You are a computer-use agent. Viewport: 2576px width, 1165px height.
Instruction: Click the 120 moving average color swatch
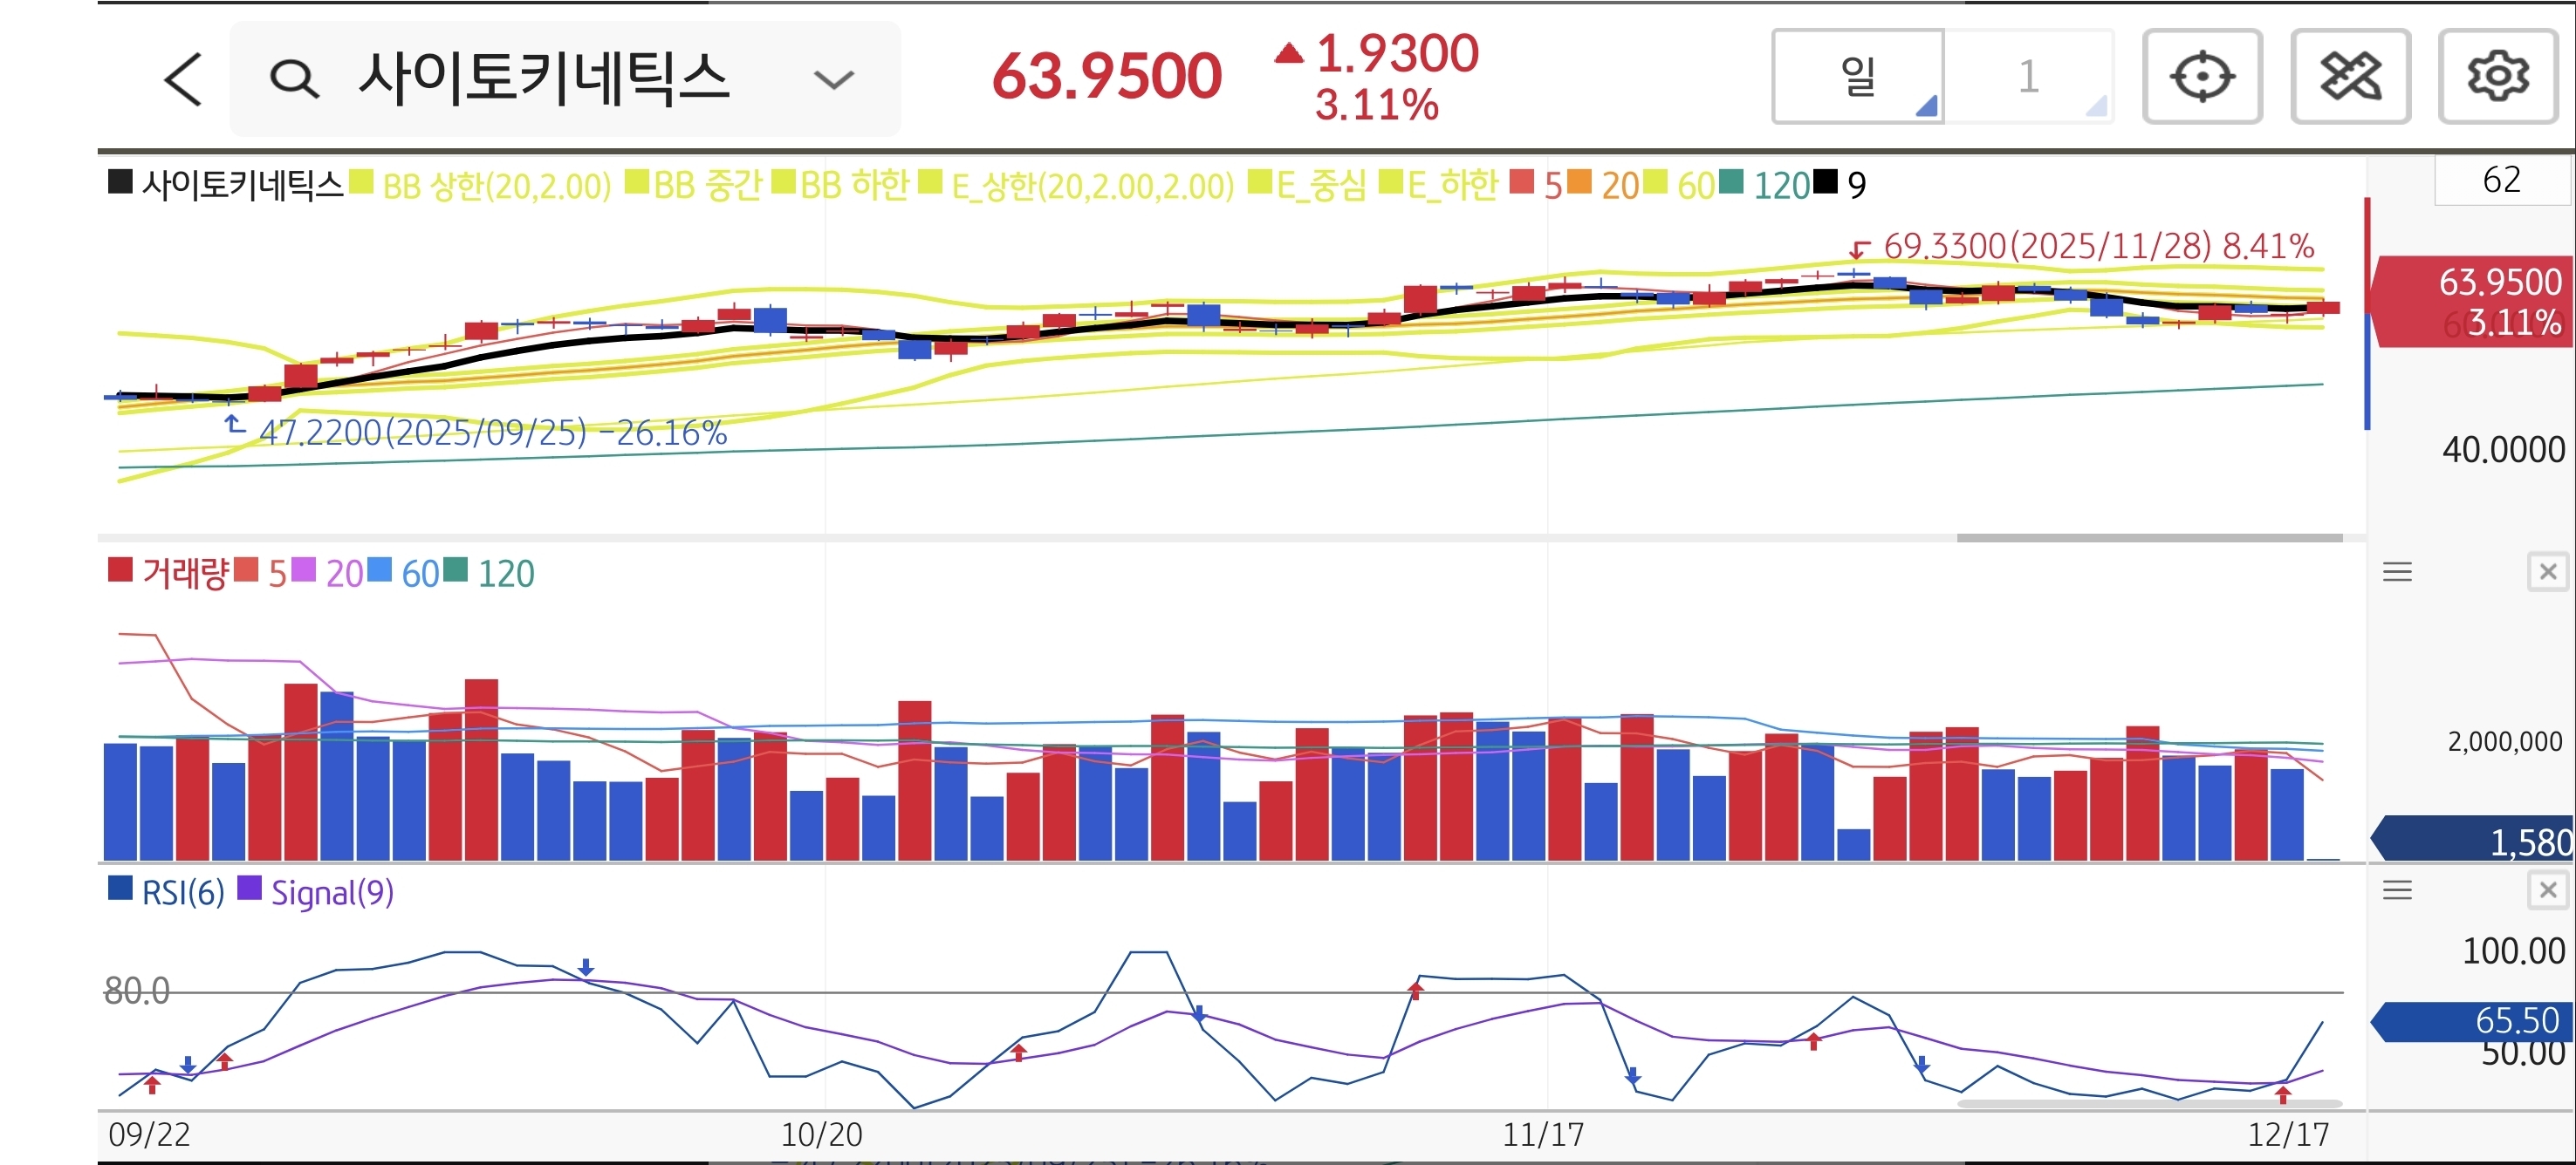1731,183
